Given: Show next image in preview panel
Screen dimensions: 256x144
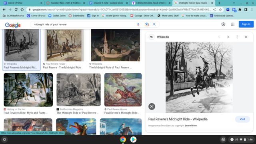Looking at the screenshot, I should 228,37.
